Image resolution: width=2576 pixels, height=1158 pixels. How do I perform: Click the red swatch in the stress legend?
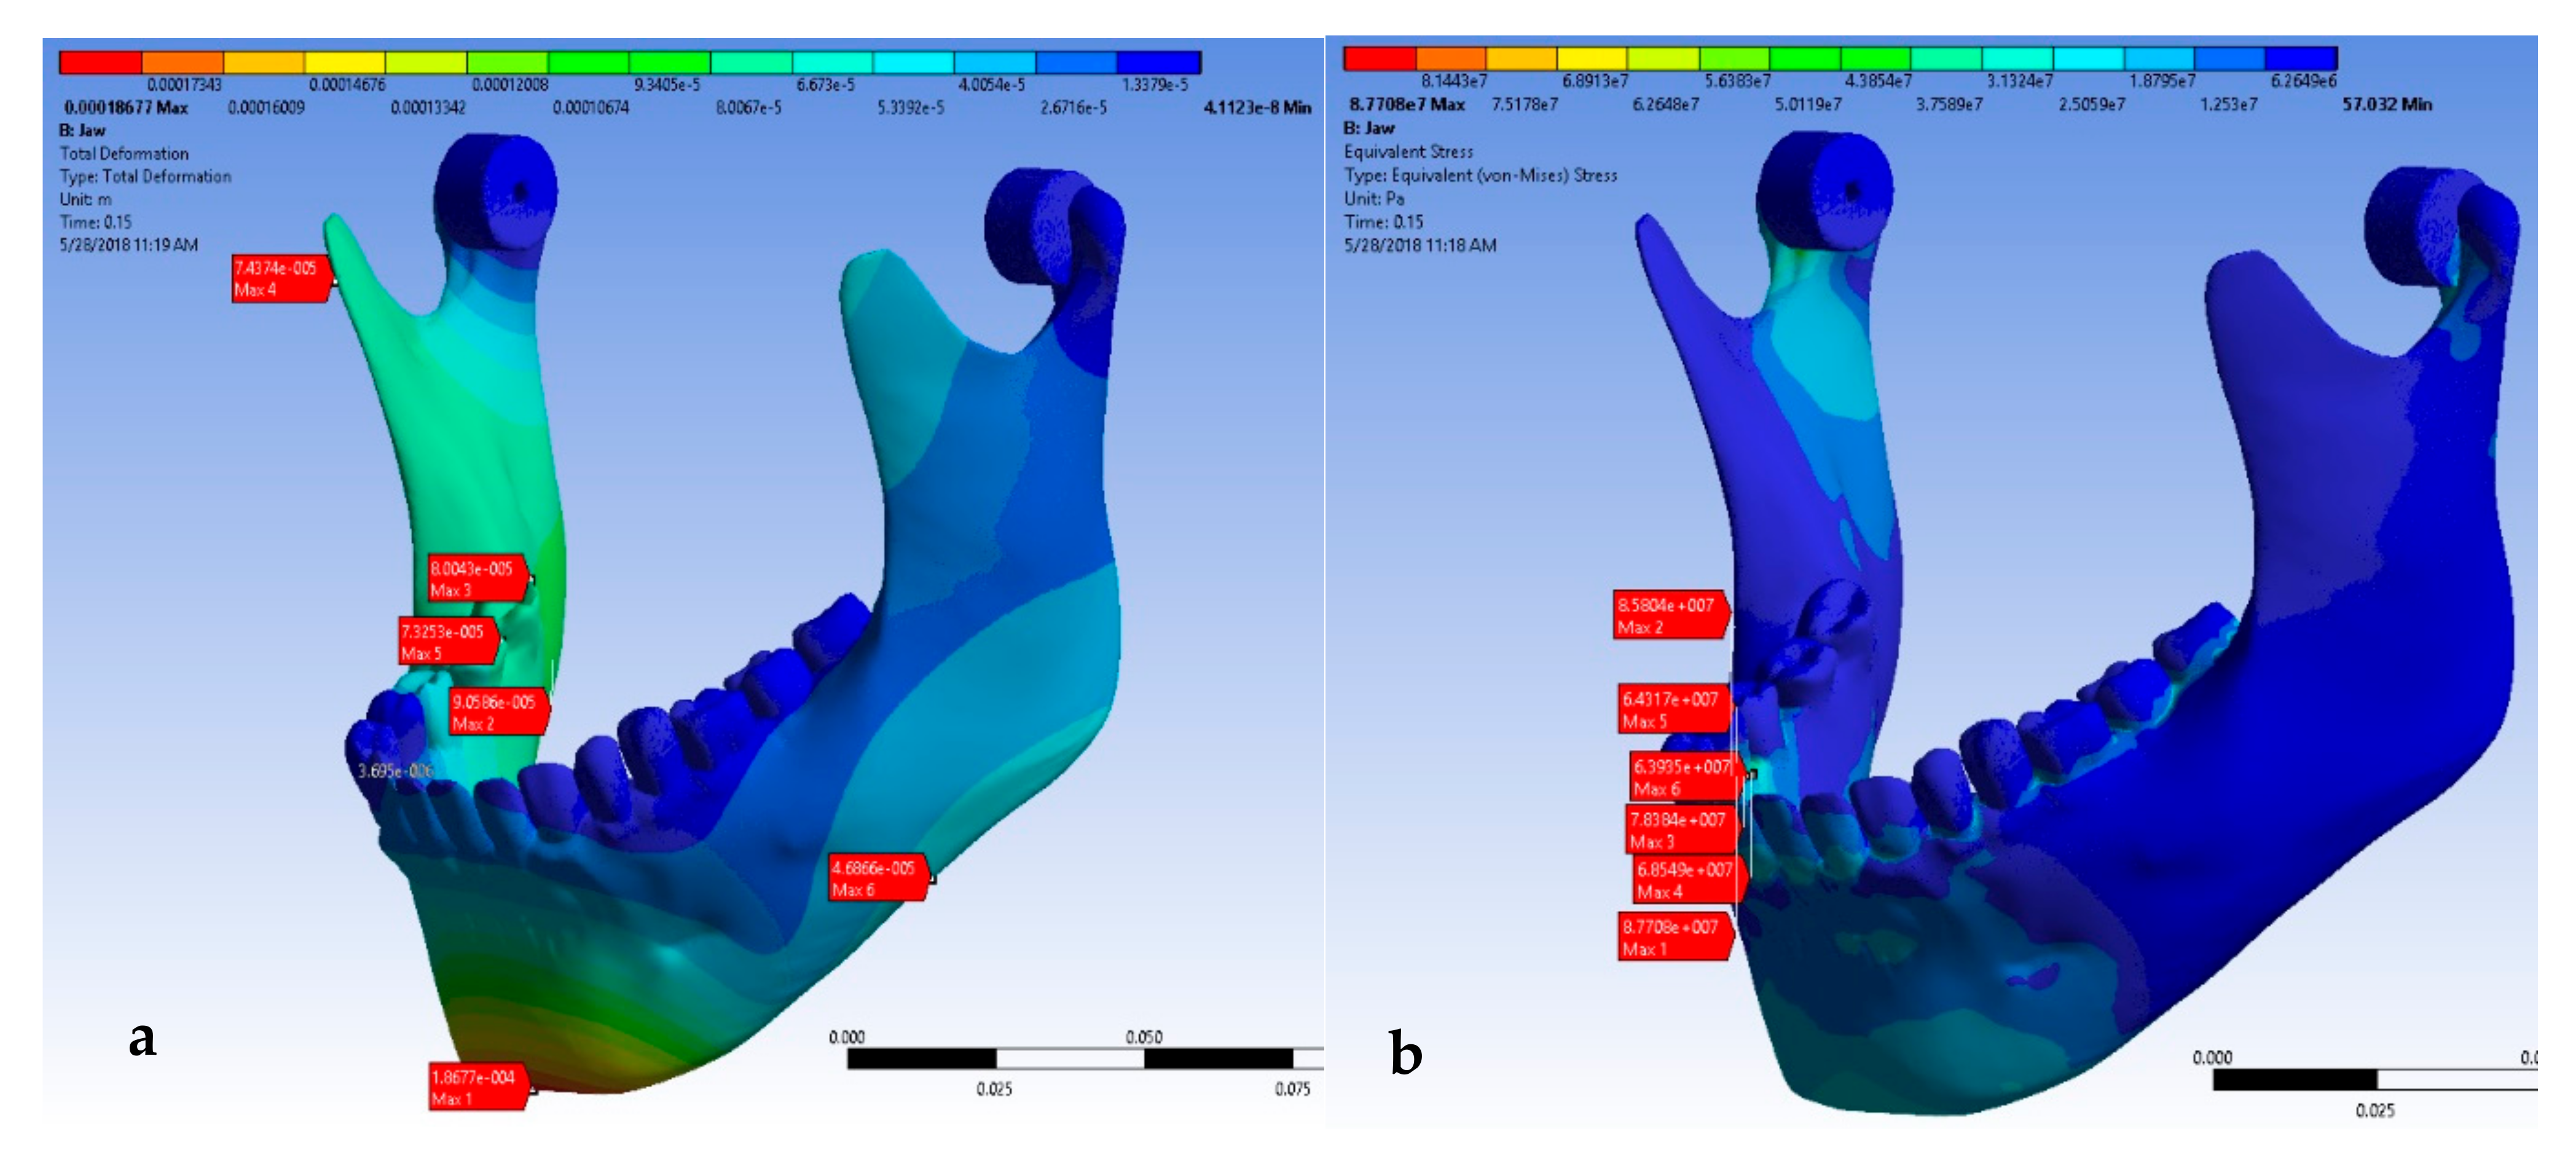tap(1379, 59)
